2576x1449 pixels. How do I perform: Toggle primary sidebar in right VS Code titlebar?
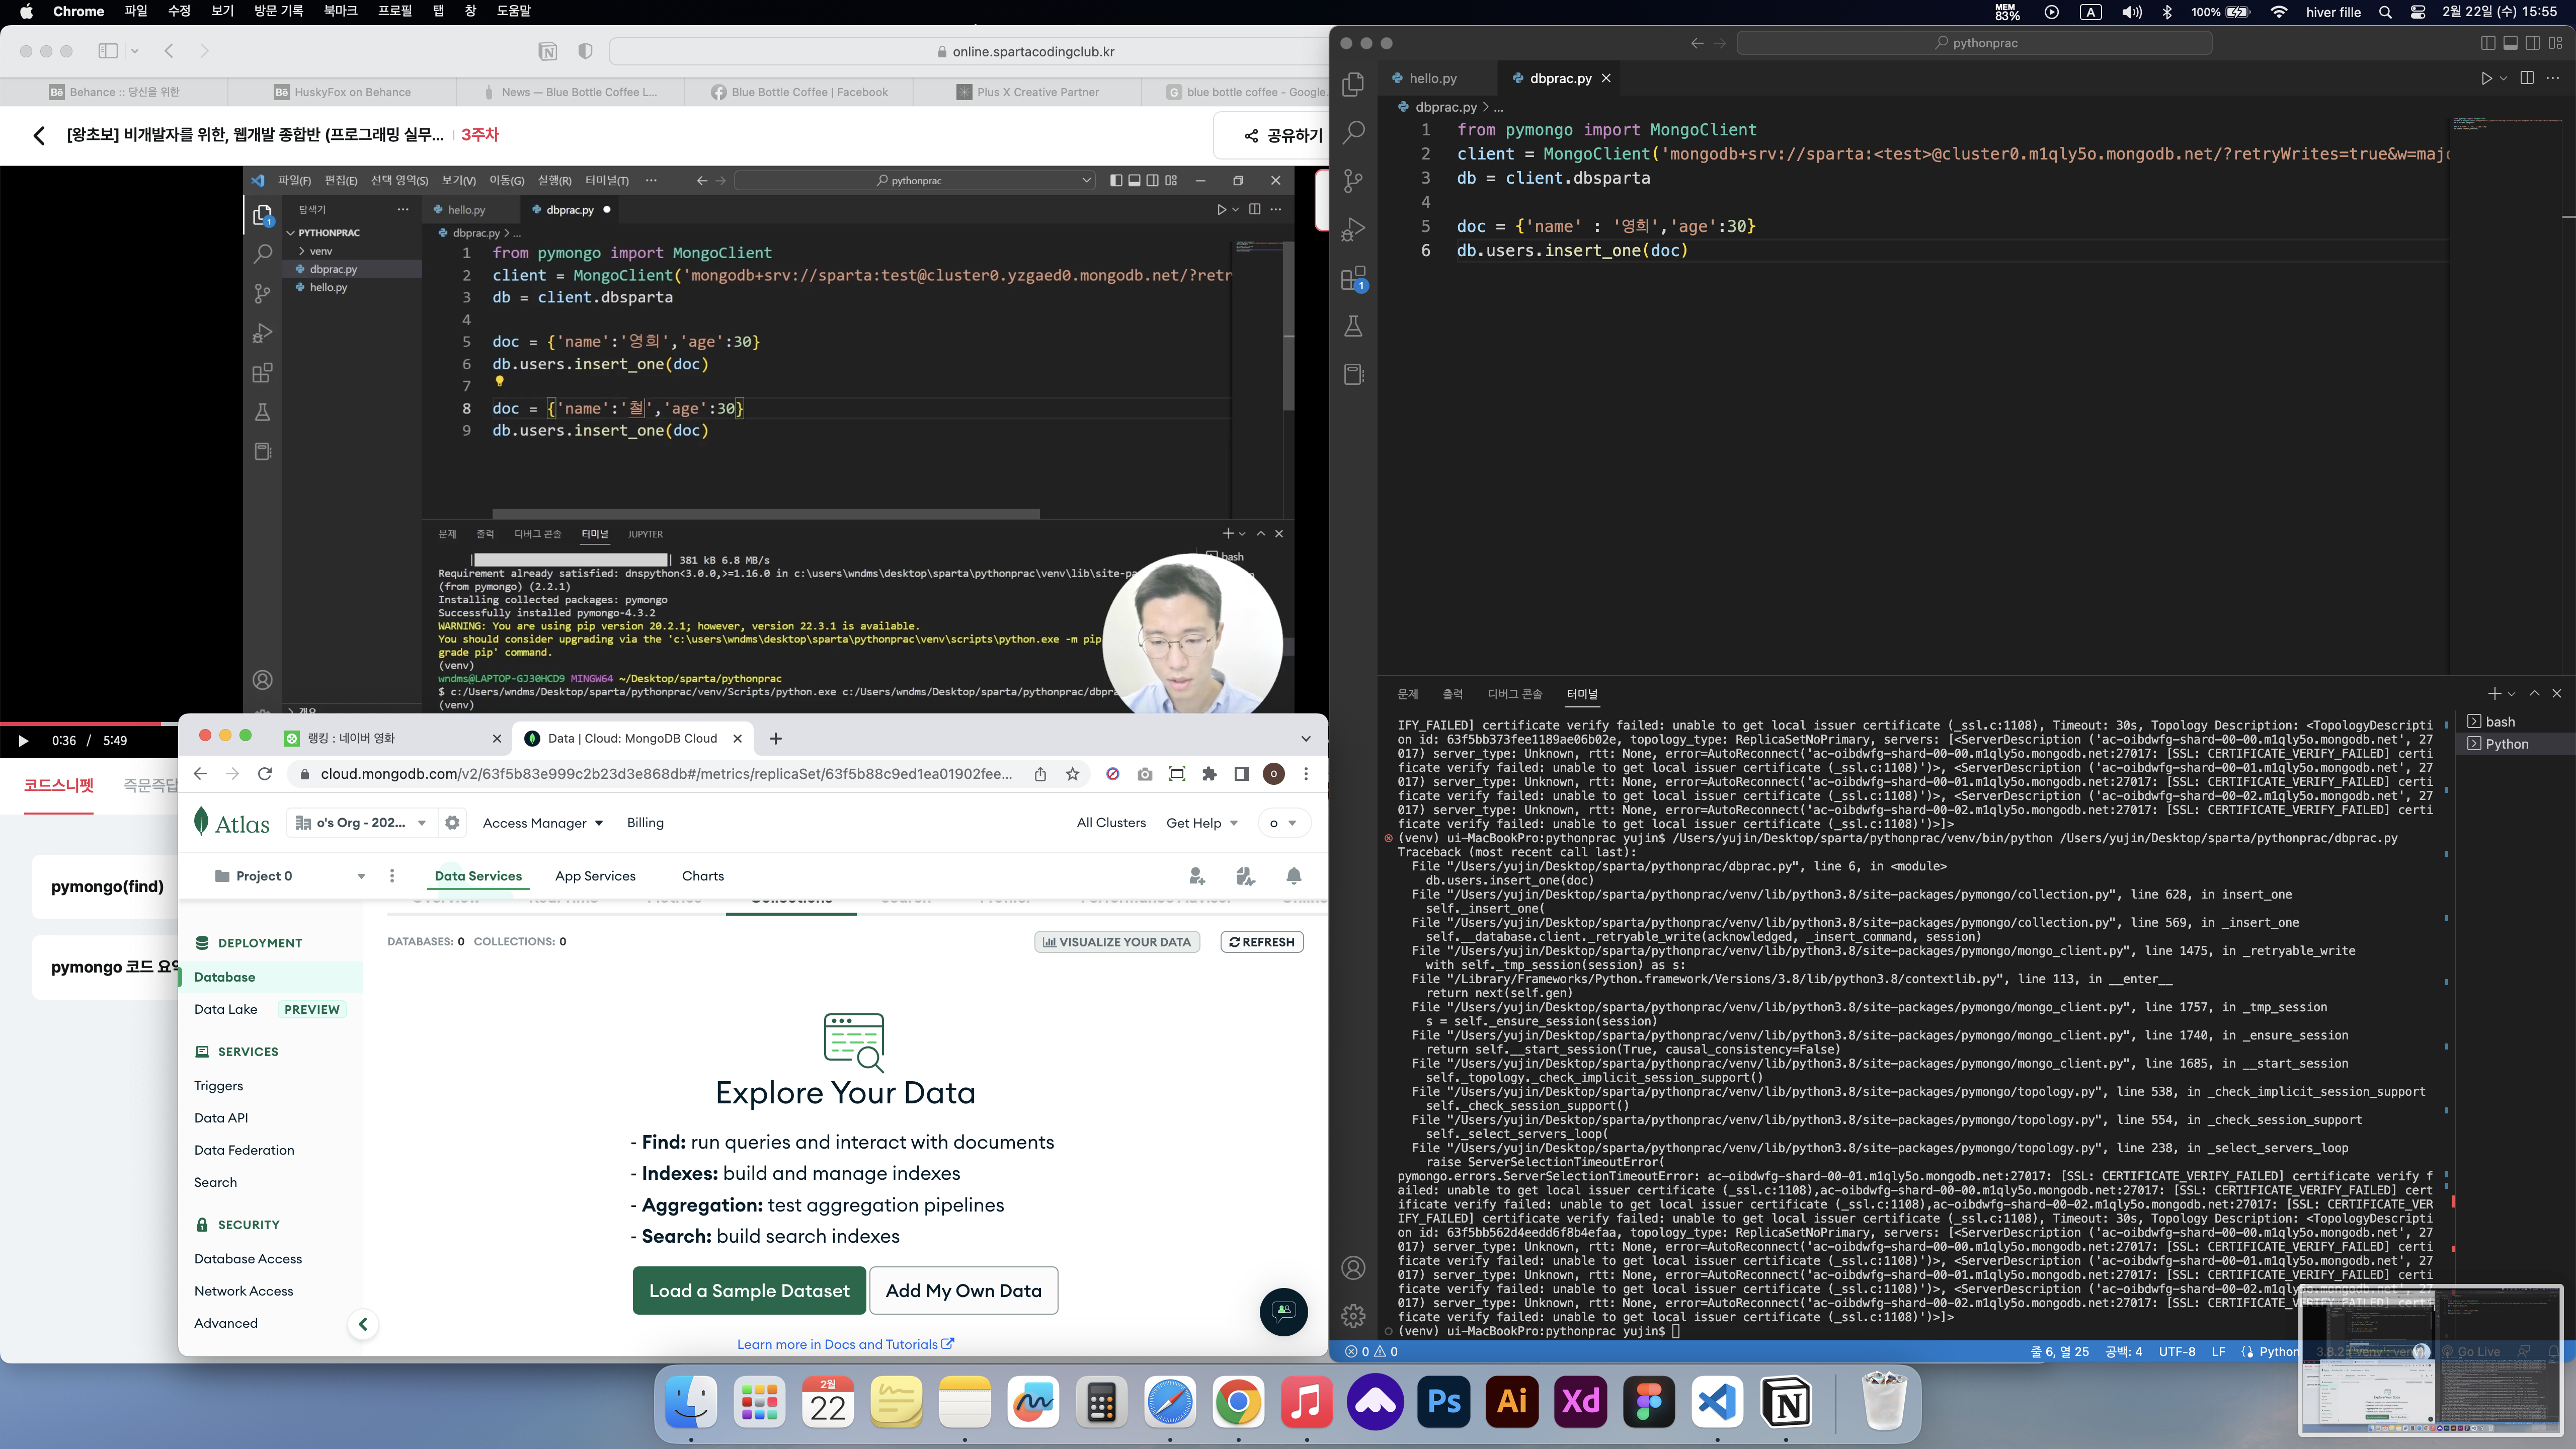coord(2488,43)
